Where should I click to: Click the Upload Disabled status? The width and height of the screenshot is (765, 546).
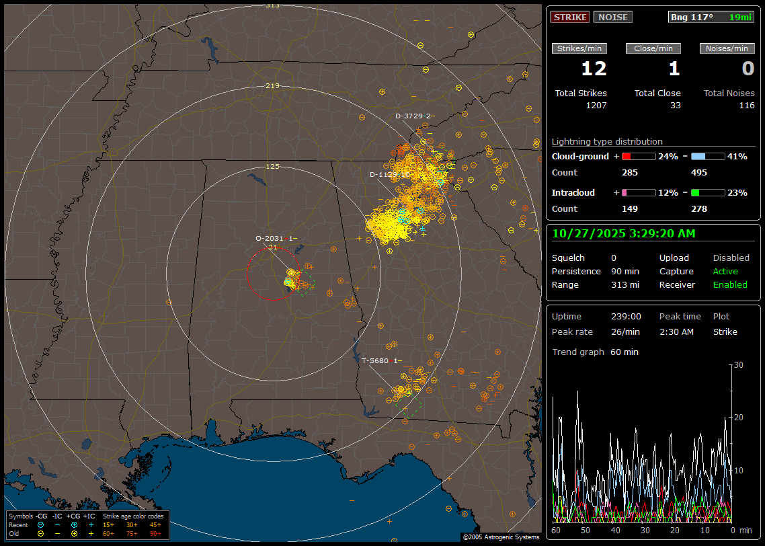(x=731, y=258)
